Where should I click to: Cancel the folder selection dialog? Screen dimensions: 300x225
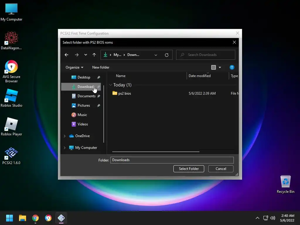221,169
